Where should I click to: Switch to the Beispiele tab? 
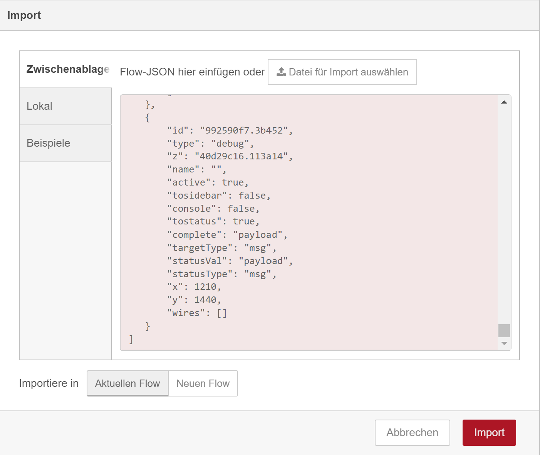[65, 143]
